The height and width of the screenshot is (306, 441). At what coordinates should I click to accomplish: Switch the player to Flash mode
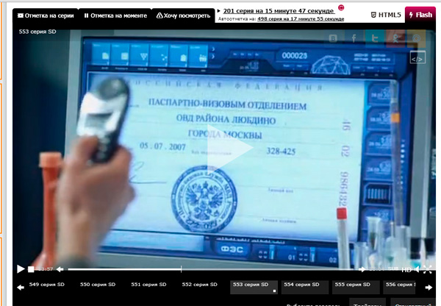click(420, 15)
